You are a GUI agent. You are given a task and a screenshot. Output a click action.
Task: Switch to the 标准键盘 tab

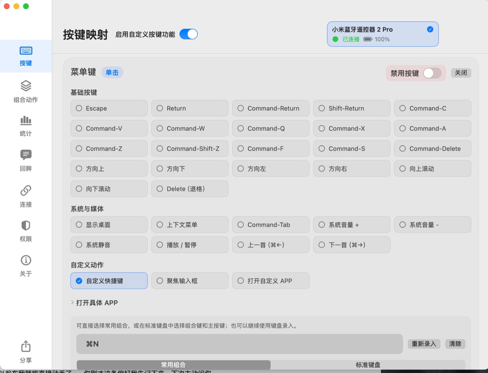click(368, 365)
